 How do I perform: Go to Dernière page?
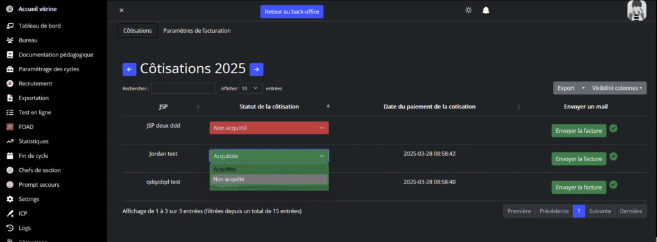[631, 211]
